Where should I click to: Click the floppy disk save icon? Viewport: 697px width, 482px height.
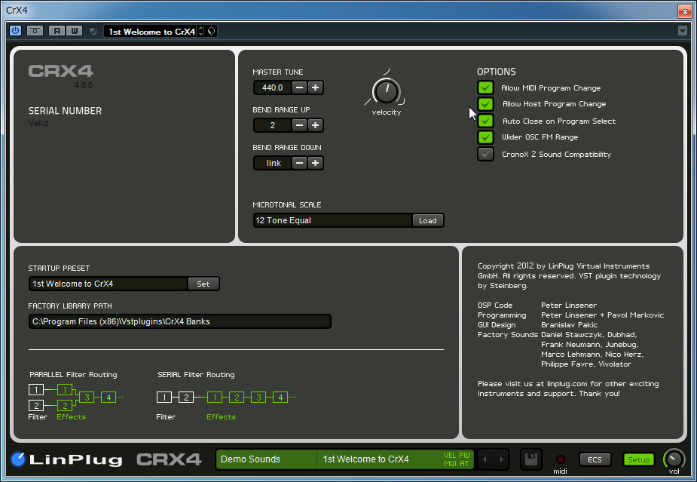531,459
